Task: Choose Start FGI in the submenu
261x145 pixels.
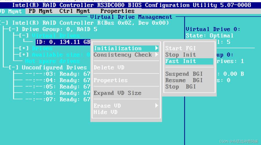Action: 180,48
